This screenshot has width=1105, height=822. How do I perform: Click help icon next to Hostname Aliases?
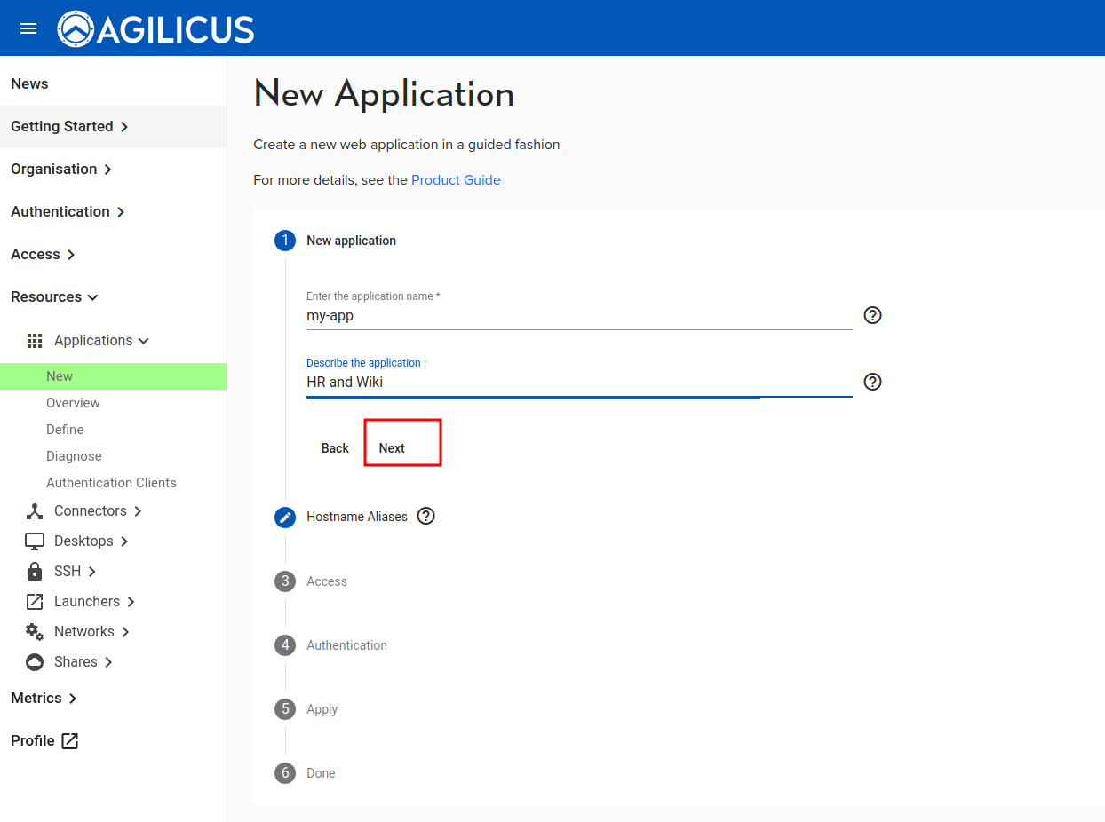[x=426, y=516]
